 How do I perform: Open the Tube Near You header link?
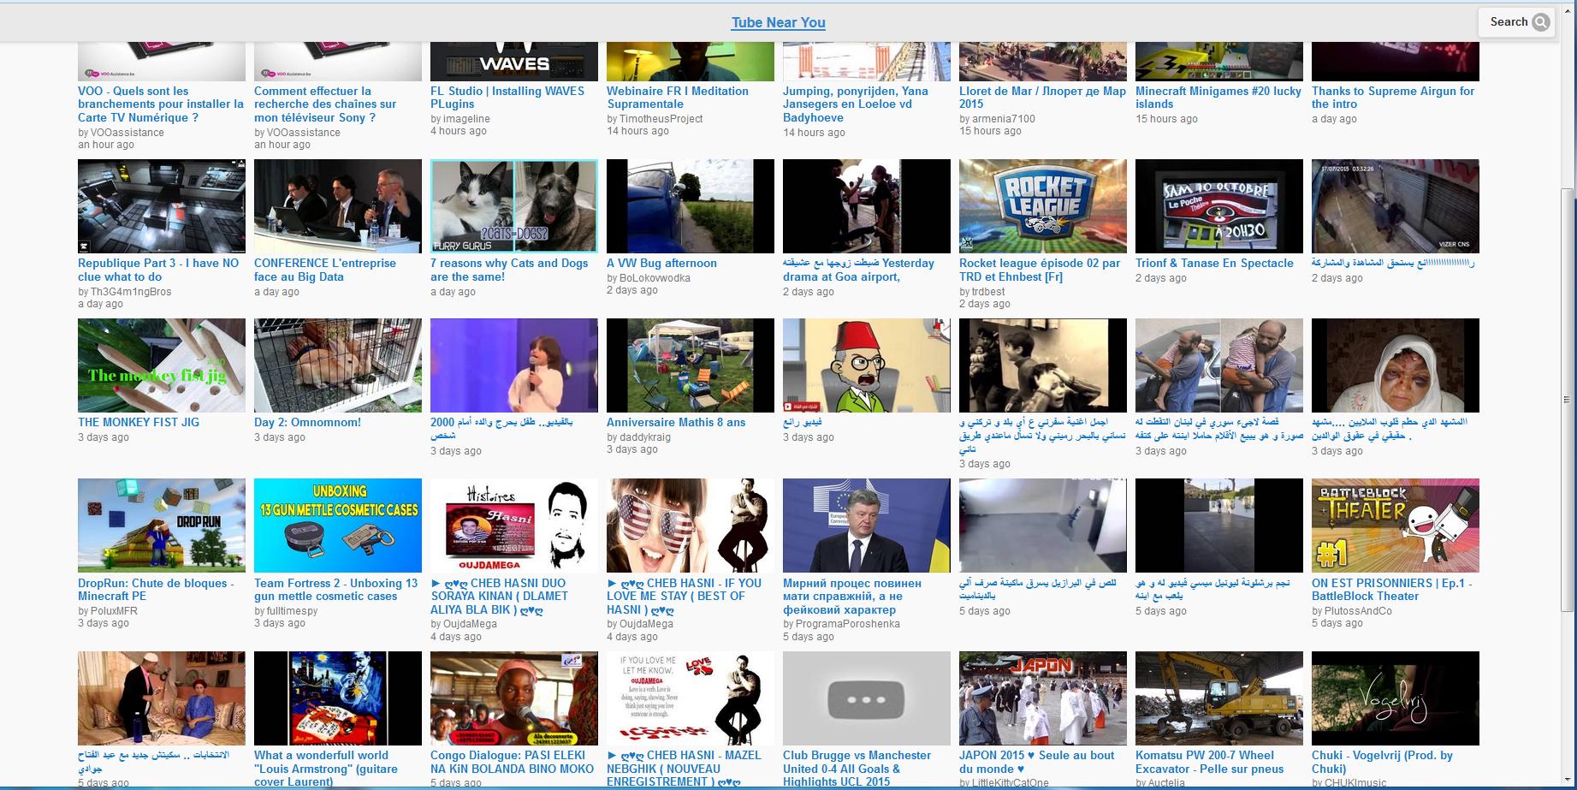(778, 22)
